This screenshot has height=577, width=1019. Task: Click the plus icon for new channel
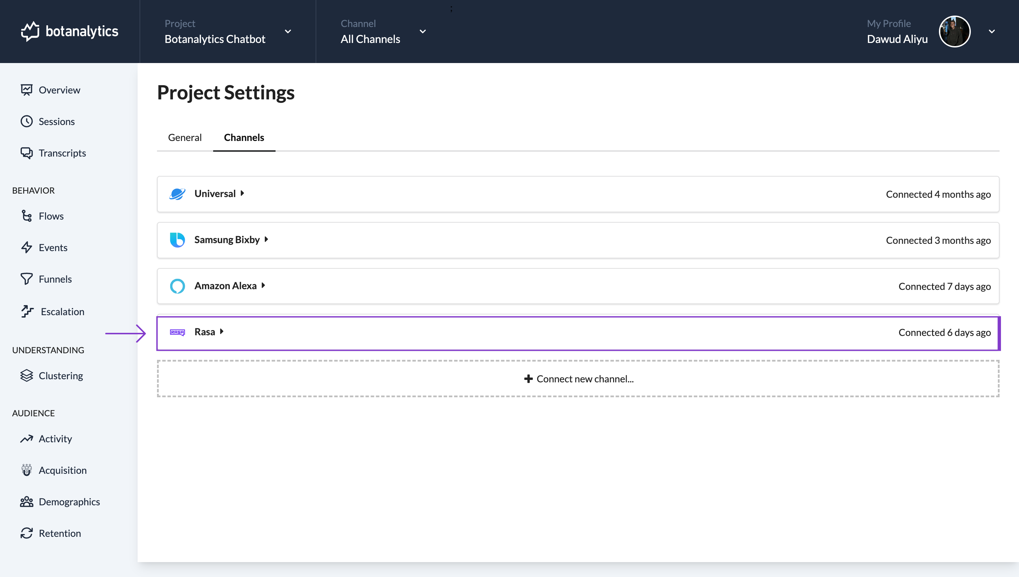tap(528, 379)
